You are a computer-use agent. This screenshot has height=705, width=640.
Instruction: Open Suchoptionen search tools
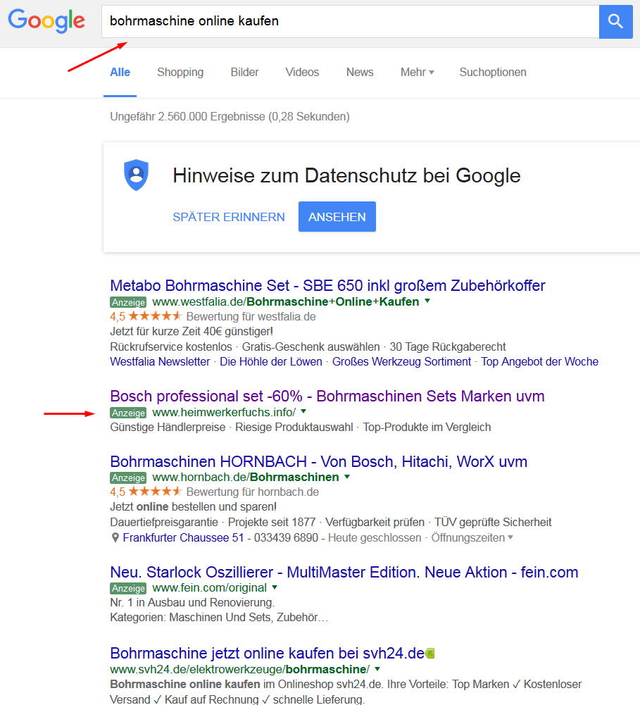coord(493,73)
